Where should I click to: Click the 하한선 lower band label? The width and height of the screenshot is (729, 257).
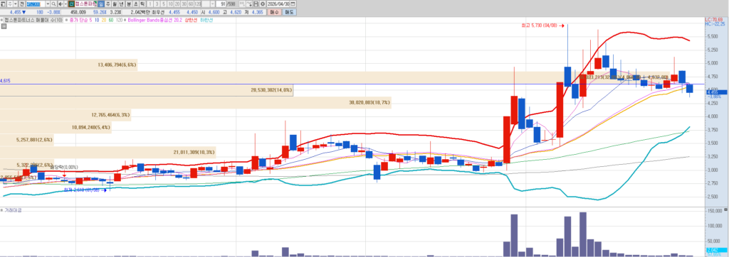[x=206, y=20]
